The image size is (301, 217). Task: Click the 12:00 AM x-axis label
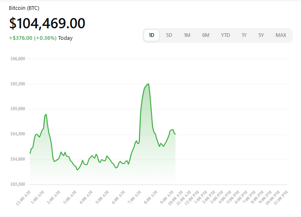pyautogui.click(x=23, y=198)
